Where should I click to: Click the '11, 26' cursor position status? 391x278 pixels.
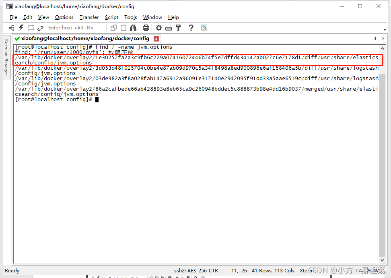coord(239,270)
